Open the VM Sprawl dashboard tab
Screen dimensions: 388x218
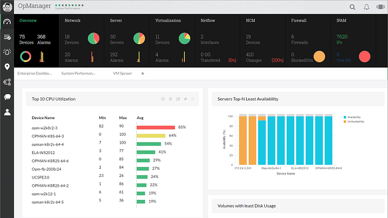(122, 73)
